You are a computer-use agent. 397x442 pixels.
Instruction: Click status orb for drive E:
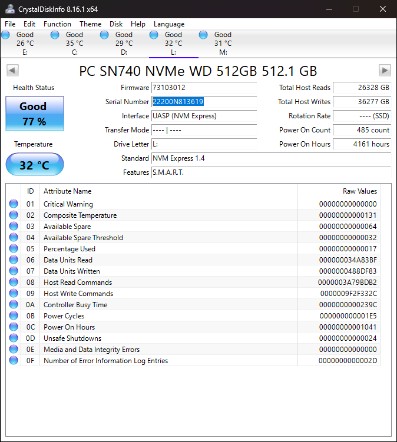tap(6, 35)
